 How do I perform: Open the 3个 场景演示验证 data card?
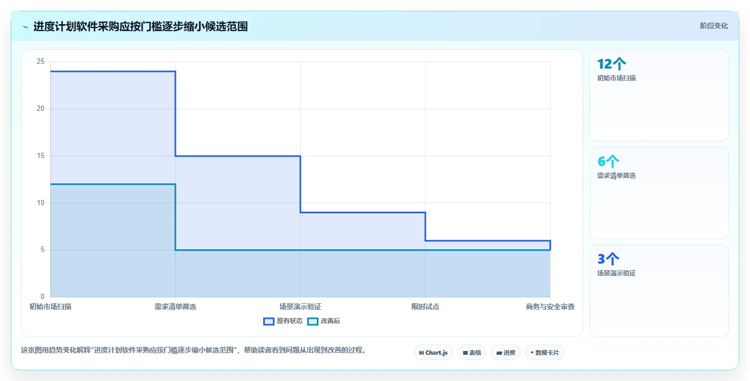[659, 290]
